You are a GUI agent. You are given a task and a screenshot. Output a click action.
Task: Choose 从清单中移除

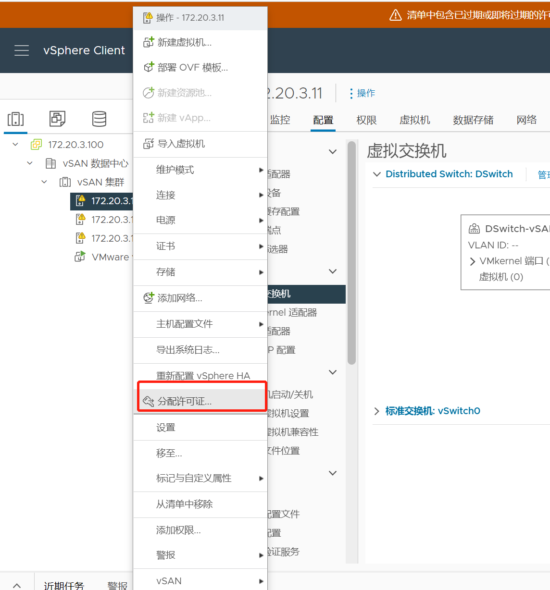pos(200,504)
